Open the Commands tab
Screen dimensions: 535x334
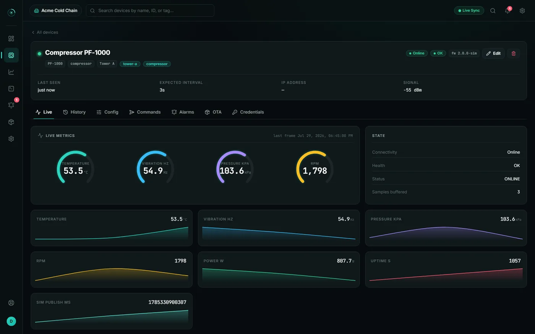click(145, 112)
